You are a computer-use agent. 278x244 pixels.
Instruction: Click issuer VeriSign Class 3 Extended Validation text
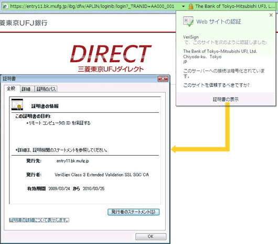point(102,175)
